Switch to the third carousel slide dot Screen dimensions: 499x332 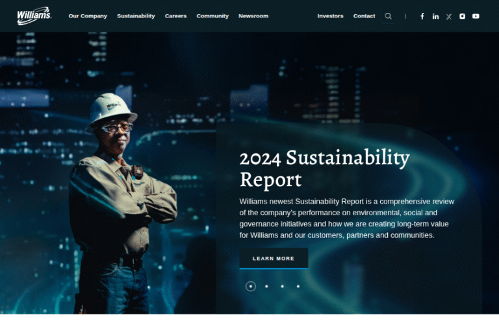[282, 286]
